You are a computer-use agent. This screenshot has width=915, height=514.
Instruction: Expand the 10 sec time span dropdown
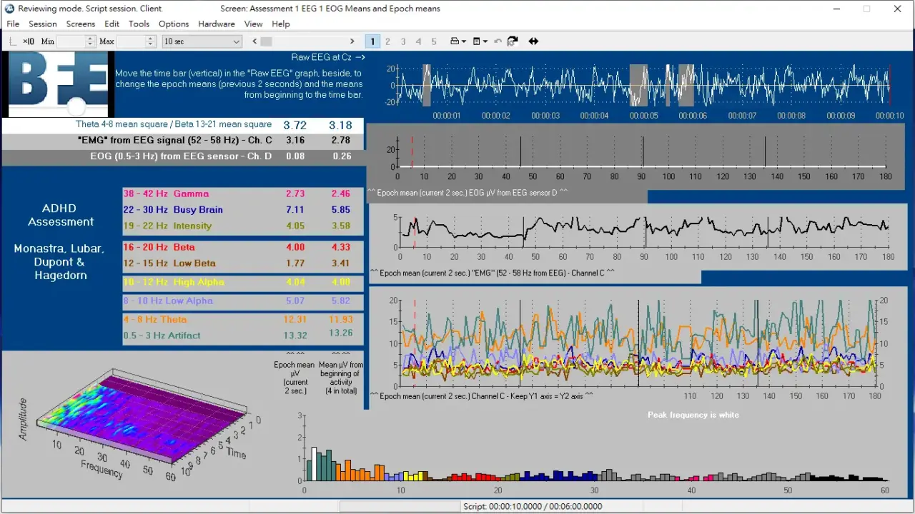coord(237,41)
